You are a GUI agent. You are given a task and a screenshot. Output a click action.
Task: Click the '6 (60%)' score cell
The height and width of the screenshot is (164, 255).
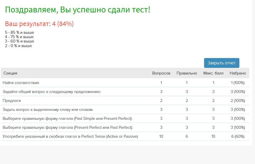[238, 136]
